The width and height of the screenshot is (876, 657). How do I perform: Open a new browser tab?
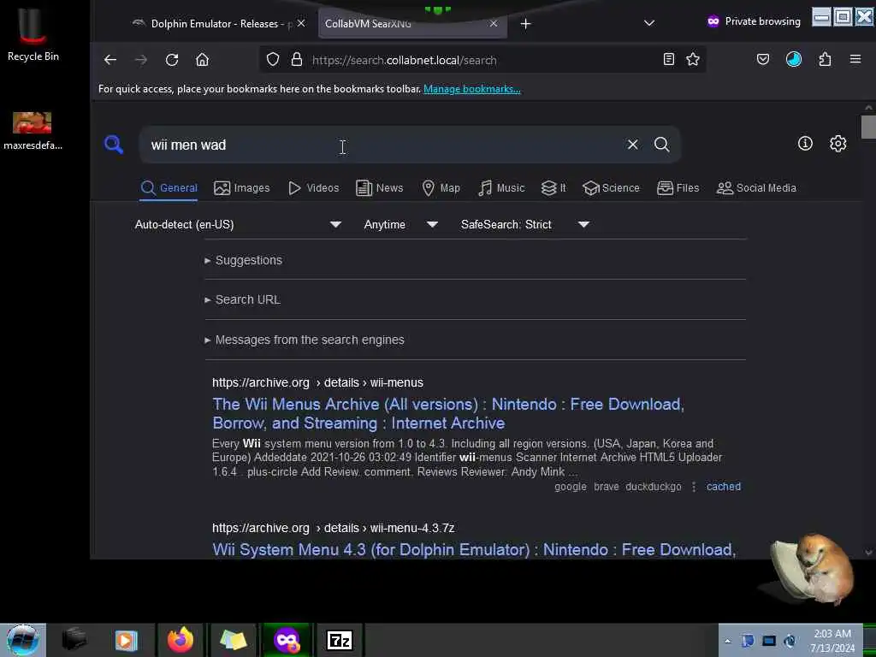[525, 23]
